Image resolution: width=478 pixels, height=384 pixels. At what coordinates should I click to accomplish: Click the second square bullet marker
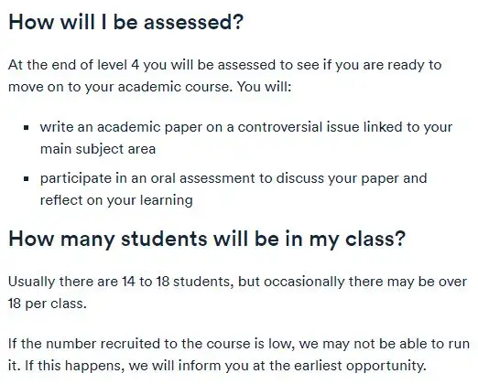click(27, 178)
